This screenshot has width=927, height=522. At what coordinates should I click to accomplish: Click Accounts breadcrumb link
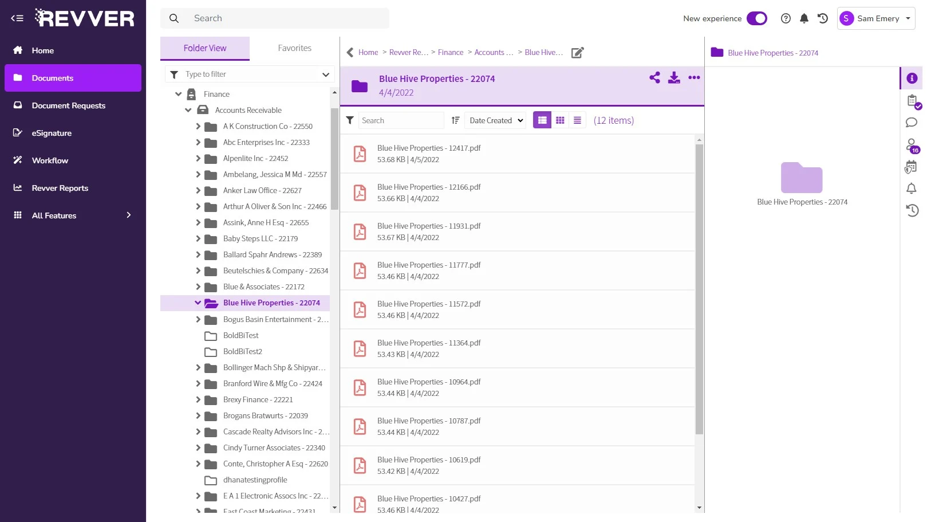494,53
